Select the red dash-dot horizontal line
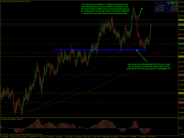The image size is (184, 138). click(89, 53)
